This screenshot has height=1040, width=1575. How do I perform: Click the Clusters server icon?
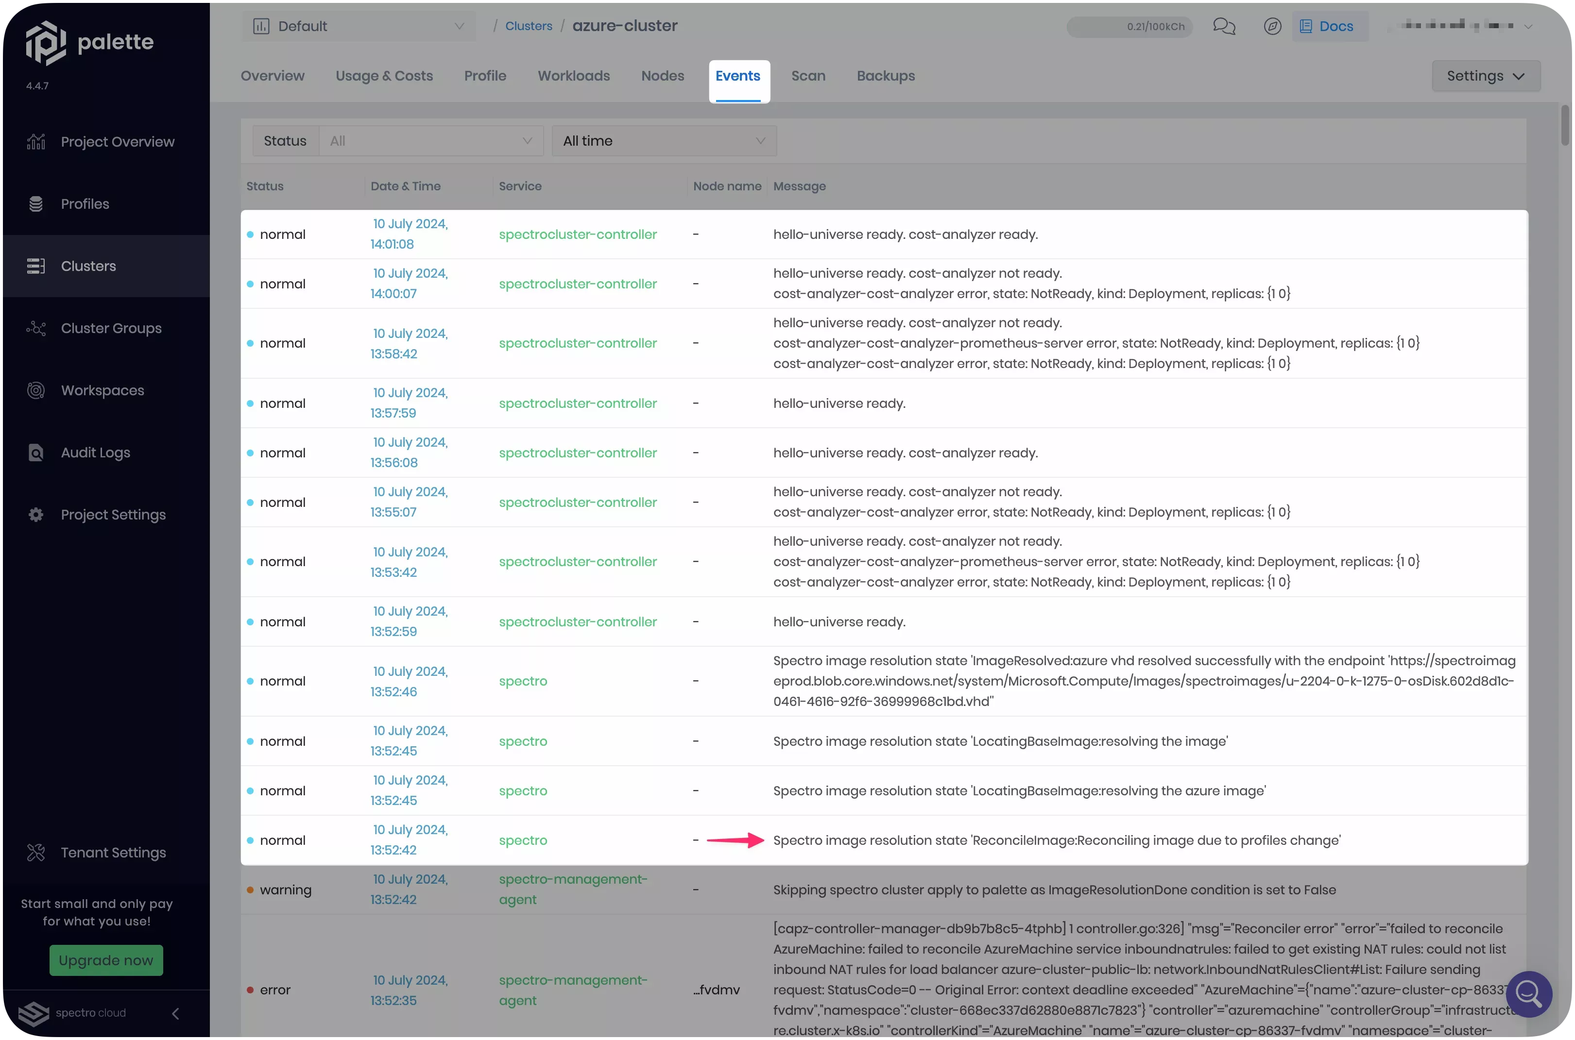[x=36, y=266]
